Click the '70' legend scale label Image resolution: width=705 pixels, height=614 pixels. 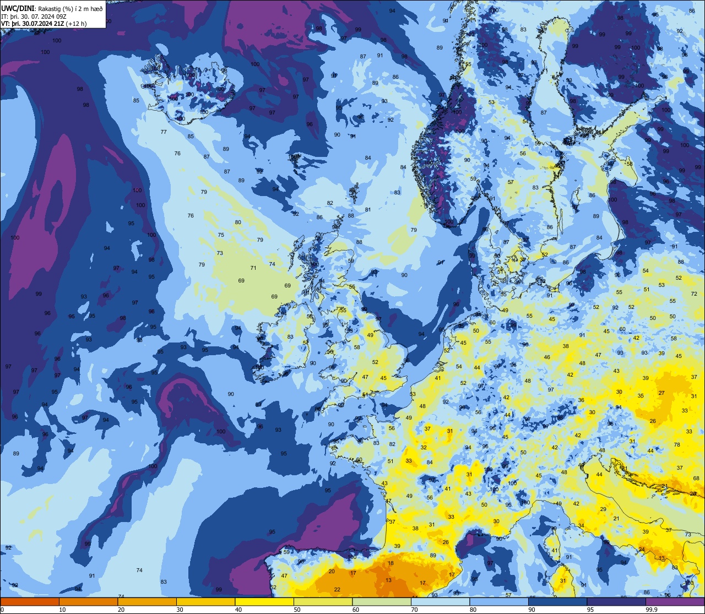pyautogui.click(x=414, y=610)
